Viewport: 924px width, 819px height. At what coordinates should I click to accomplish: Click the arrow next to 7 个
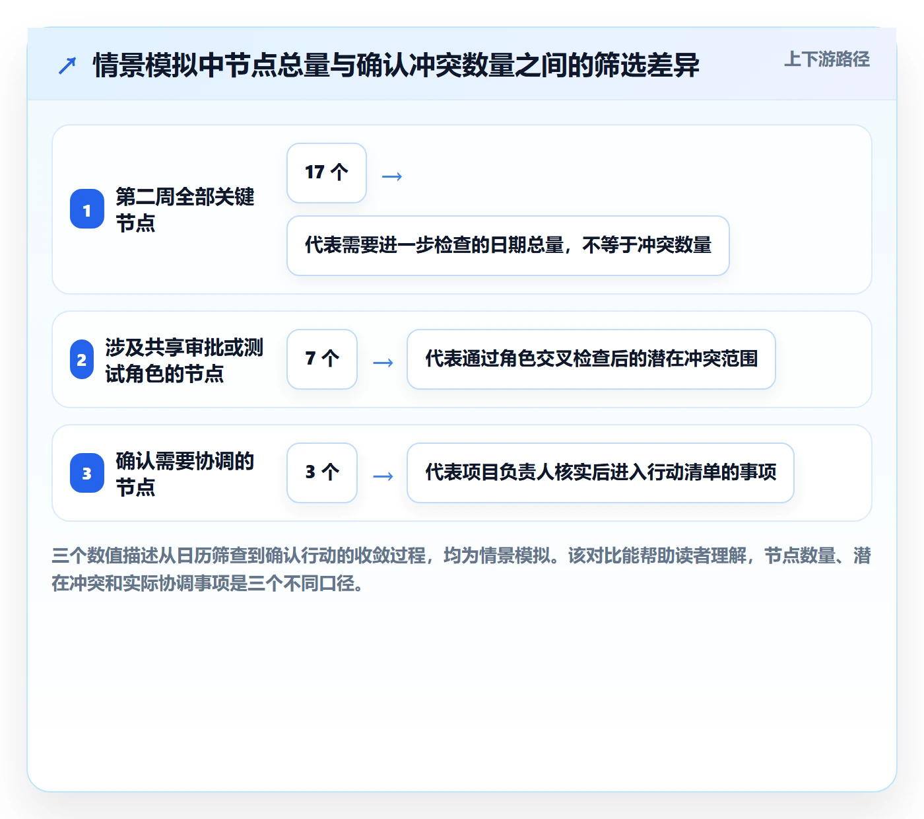point(383,363)
